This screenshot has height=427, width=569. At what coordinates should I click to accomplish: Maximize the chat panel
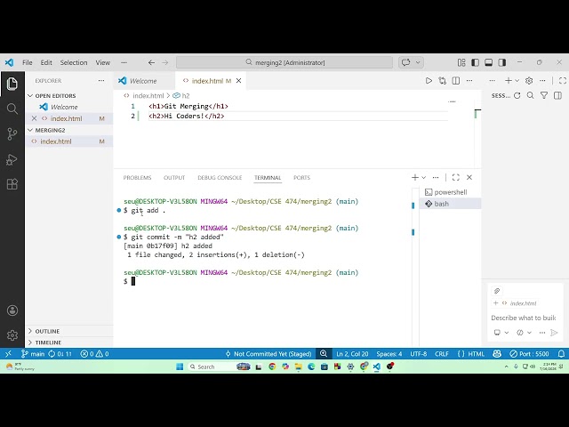(x=563, y=81)
